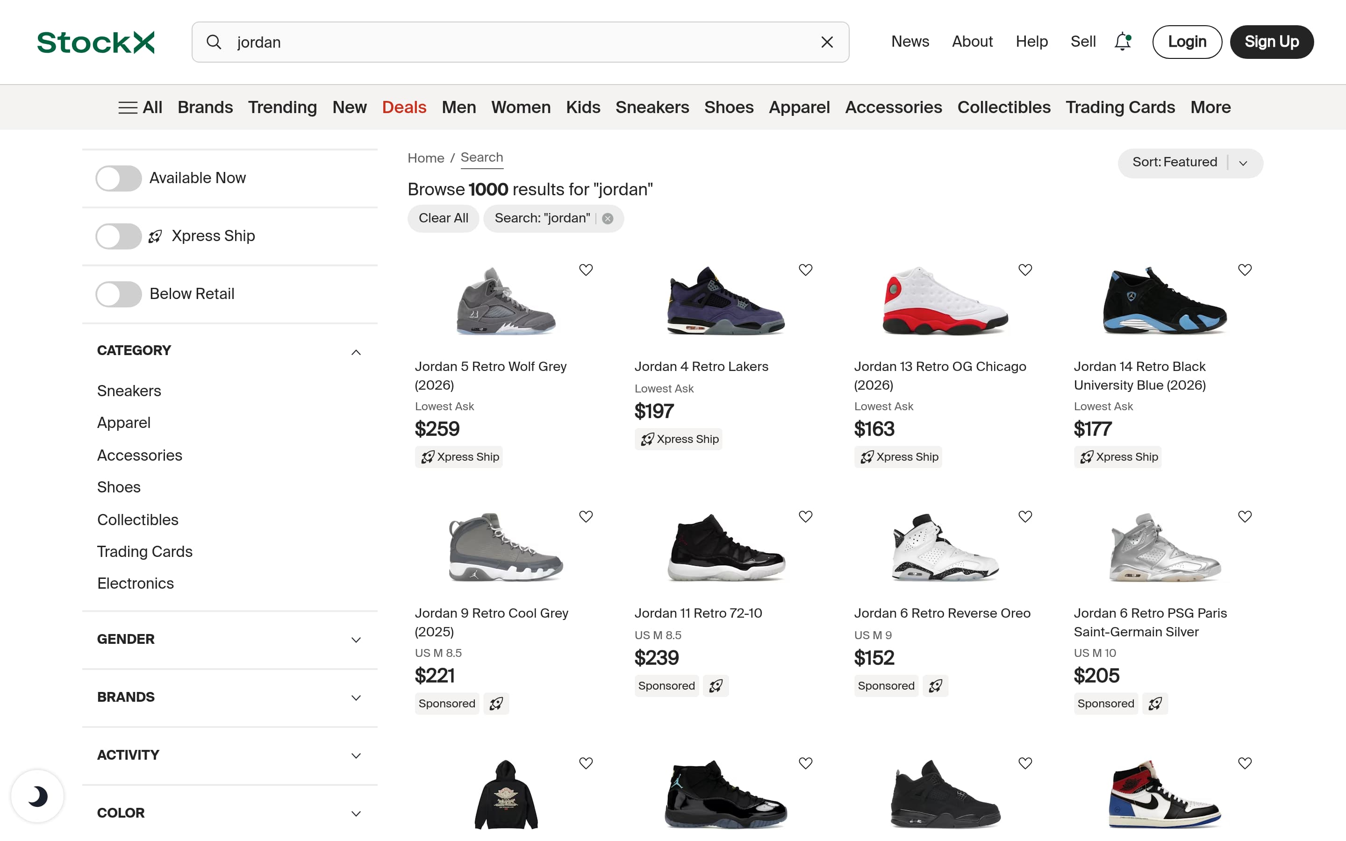The width and height of the screenshot is (1346, 841).
Task: Clear the search field with the X icon
Action: (x=827, y=42)
